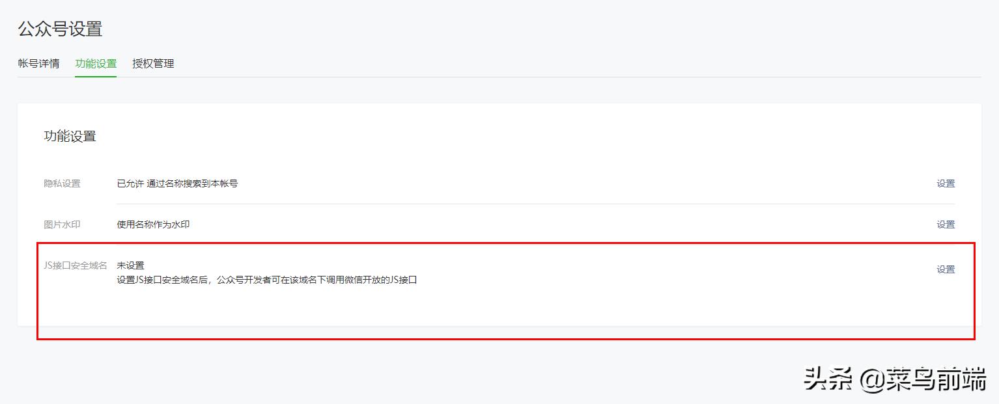The image size is (999, 404).
Task: Open settings for JS接口安全域名
Action: pos(945,269)
